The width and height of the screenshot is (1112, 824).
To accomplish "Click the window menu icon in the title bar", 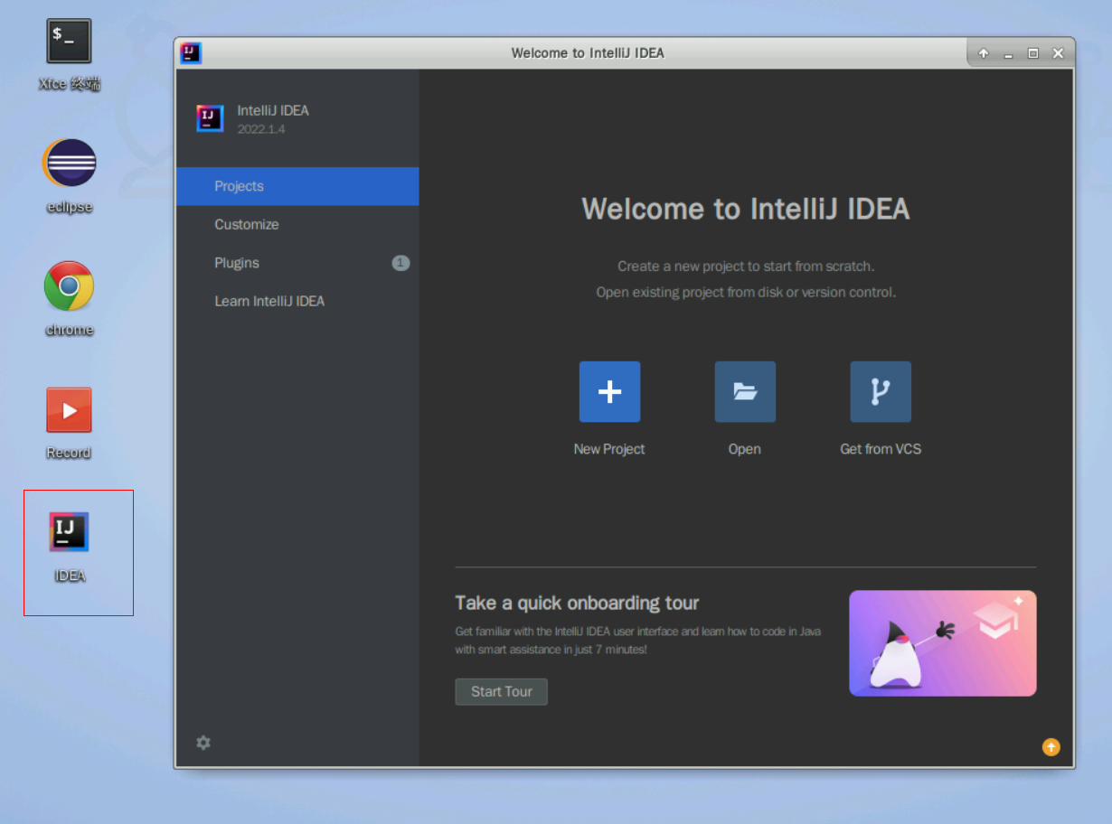I will (x=190, y=52).
